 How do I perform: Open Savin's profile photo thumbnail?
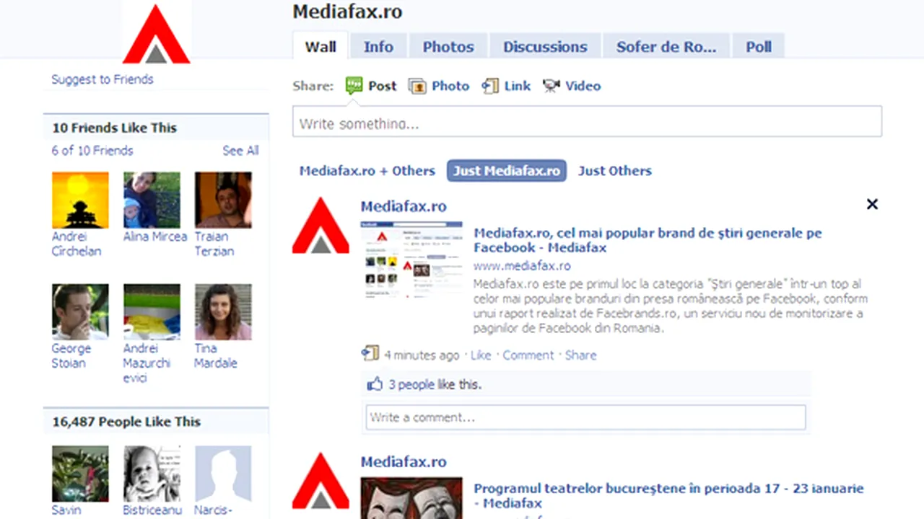click(x=80, y=474)
